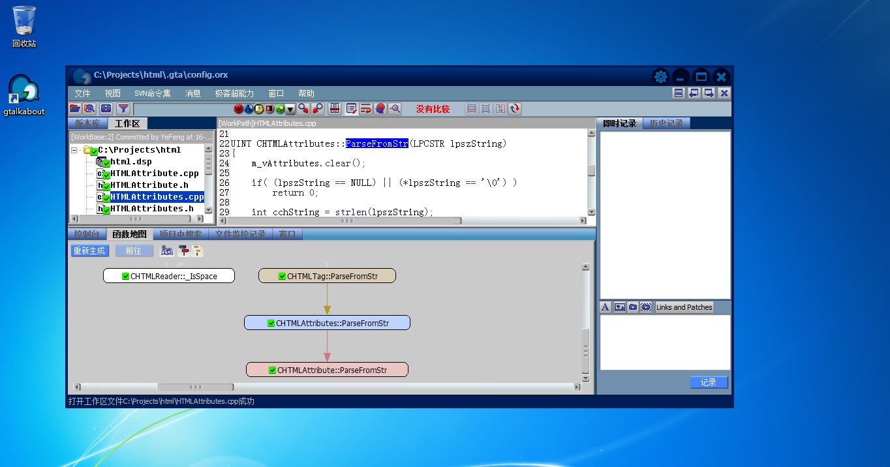
Task: Click the split compare icon before the refresh arrows
Action: tap(500, 109)
